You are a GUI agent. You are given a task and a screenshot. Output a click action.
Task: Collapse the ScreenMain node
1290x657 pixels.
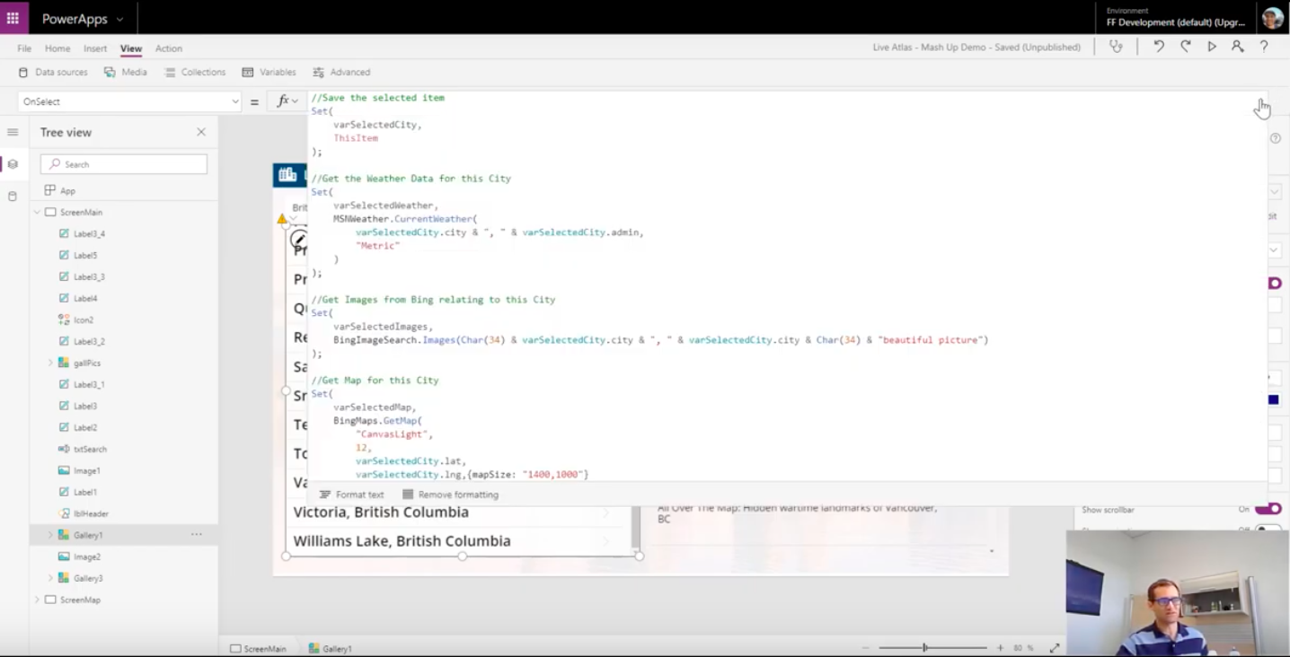(37, 212)
